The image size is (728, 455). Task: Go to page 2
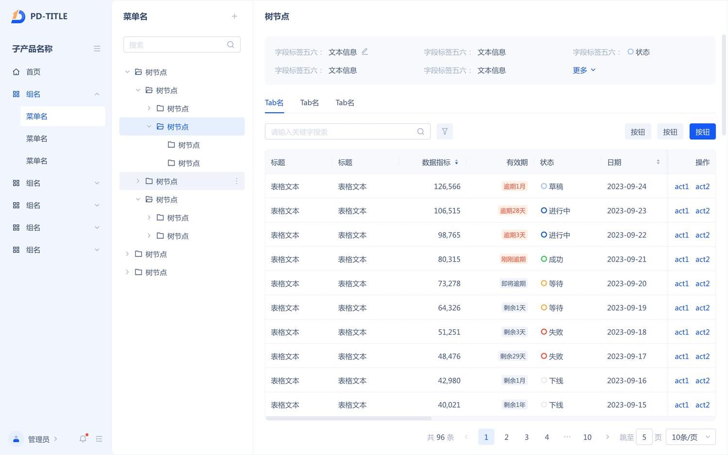(x=506, y=437)
